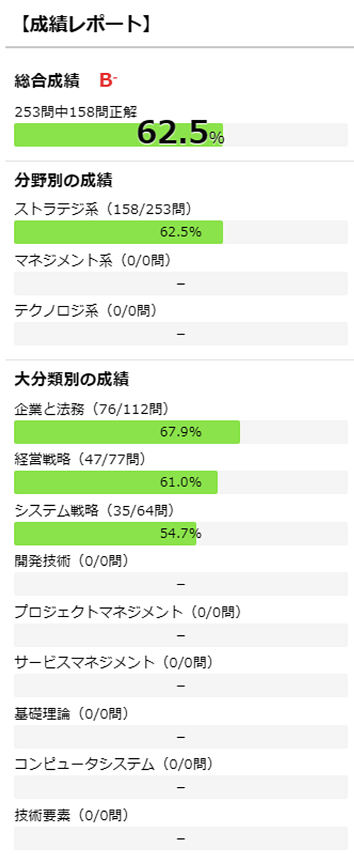The image size is (354, 854).
Task: Click the empty 基礎理論 bar
Action: click(x=181, y=736)
